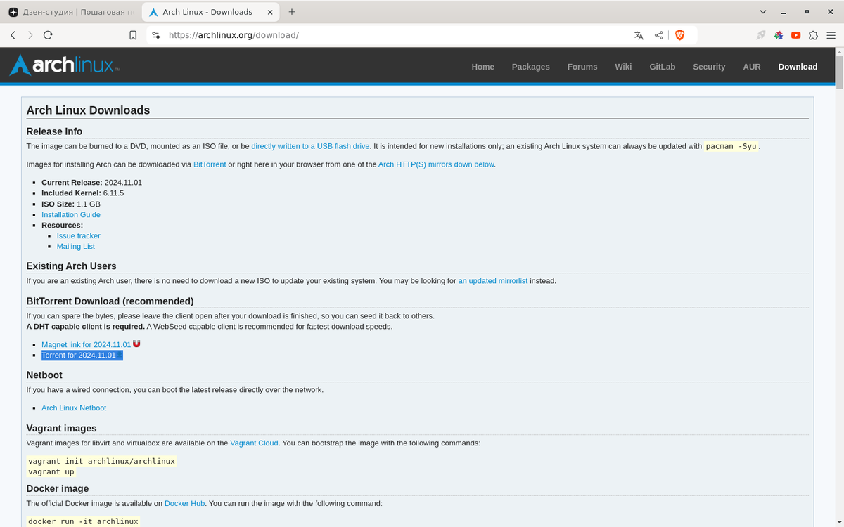This screenshot has height=527, width=844.
Task: Open Download in site navigation
Action: (798, 67)
